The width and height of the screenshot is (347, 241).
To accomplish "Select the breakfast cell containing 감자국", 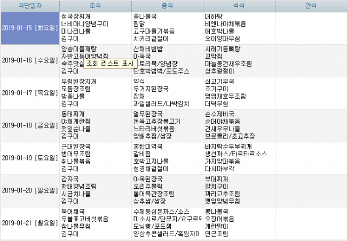I will 95,190.
